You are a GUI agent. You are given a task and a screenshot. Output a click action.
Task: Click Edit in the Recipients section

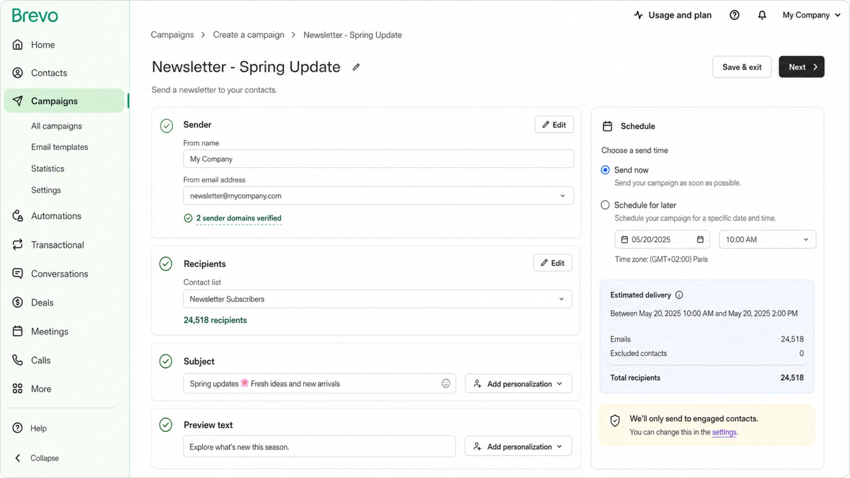552,263
